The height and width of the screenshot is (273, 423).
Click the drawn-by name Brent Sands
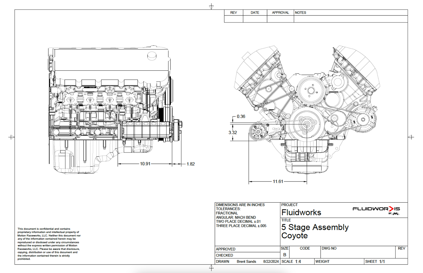pyautogui.click(x=247, y=261)
